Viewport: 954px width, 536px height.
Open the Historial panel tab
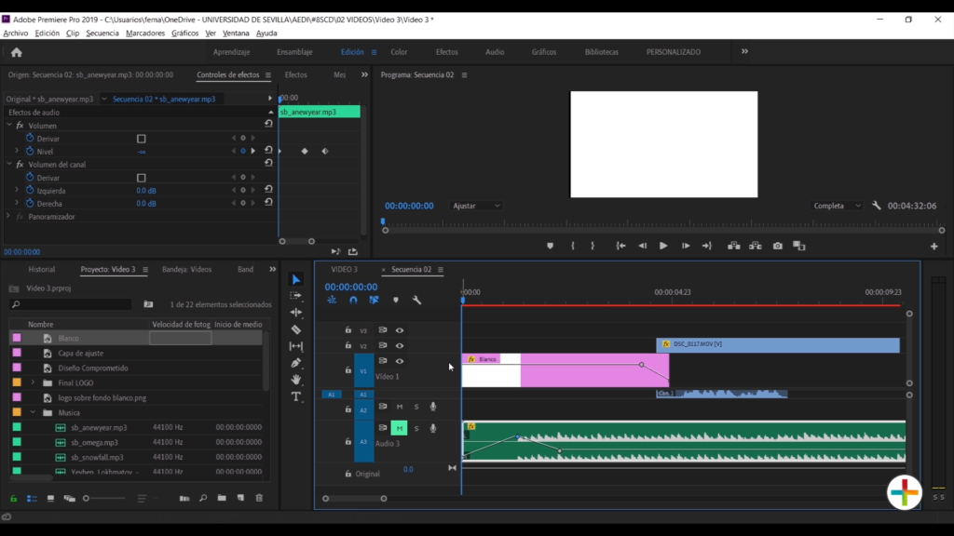[41, 269]
